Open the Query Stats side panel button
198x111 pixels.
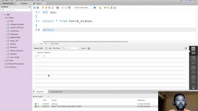(193, 79)
